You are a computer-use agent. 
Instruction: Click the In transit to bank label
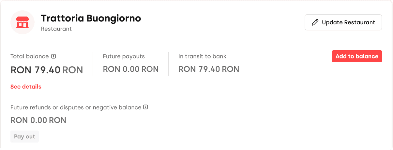[202, 56]
